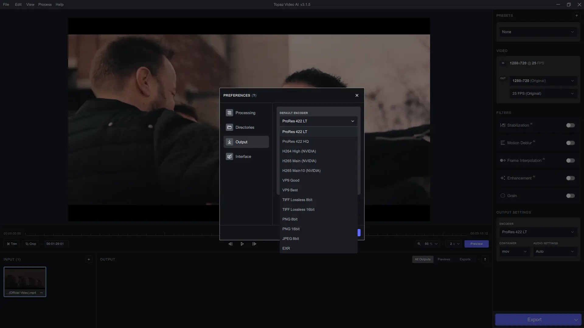The height and width of the screenshot is (328, 584).
Task: Step back one frame
Action: click(230, 244)
